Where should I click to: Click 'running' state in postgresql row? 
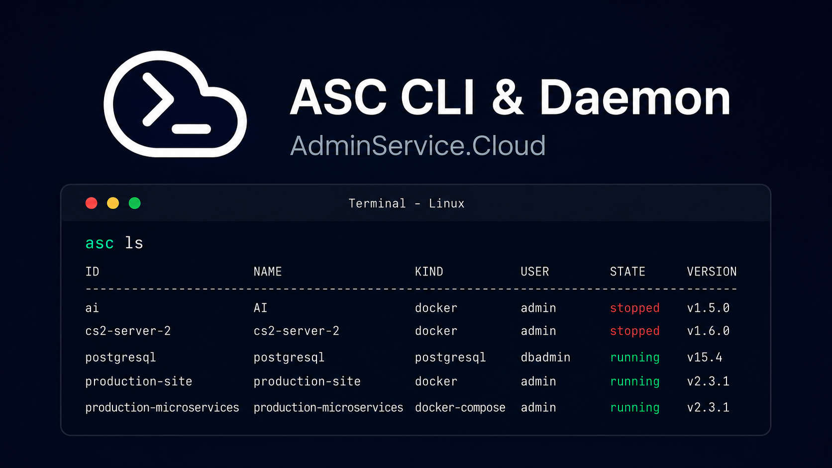point(635,358)
